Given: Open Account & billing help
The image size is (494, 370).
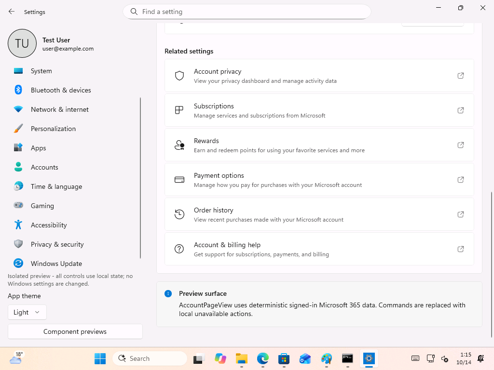Looking at the screenshot, I should coord(319,249).
